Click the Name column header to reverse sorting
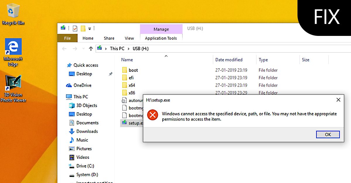This screenshot has width=351, height=183. coord(127,60)
